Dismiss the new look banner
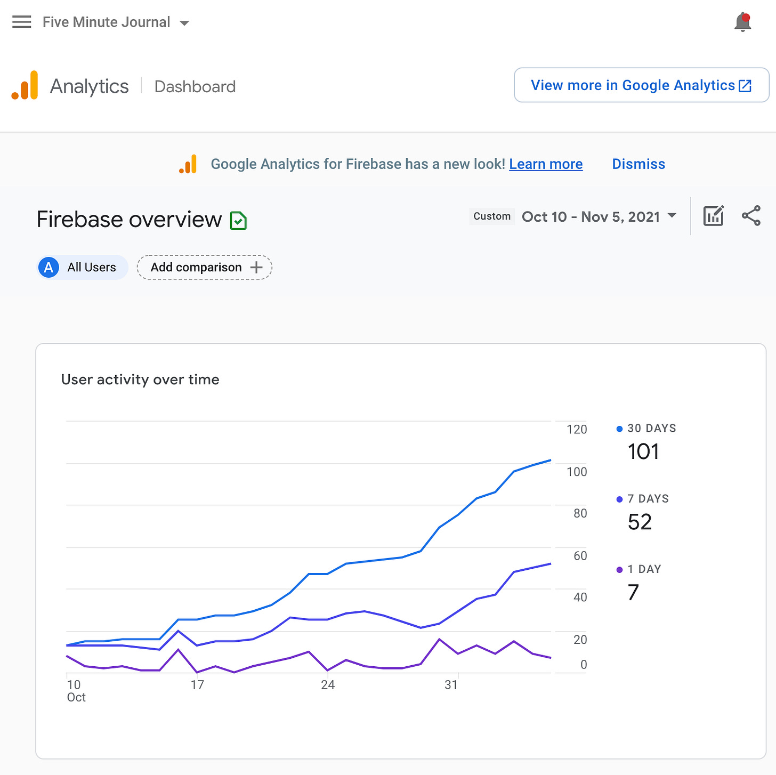The height and width of the screenshot is (775, 776). coord(638,164)
